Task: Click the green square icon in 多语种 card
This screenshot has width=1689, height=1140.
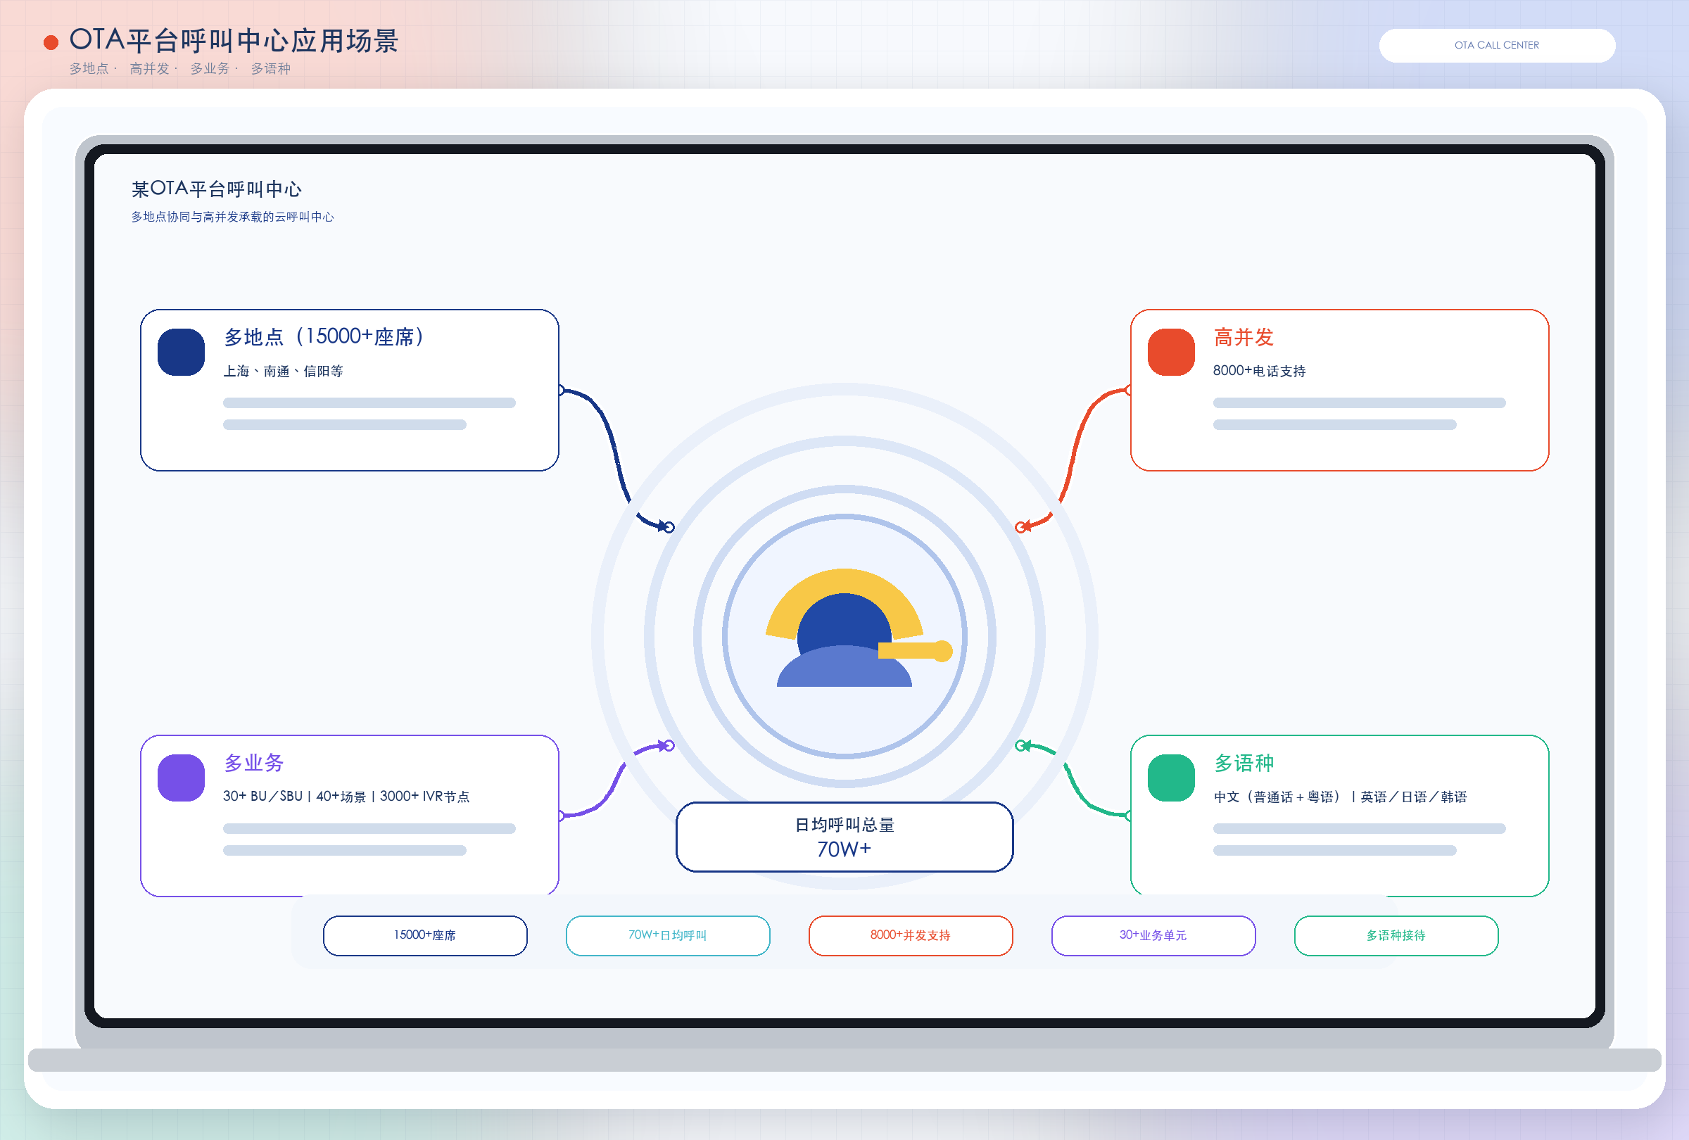Action: coord(1171,778)
